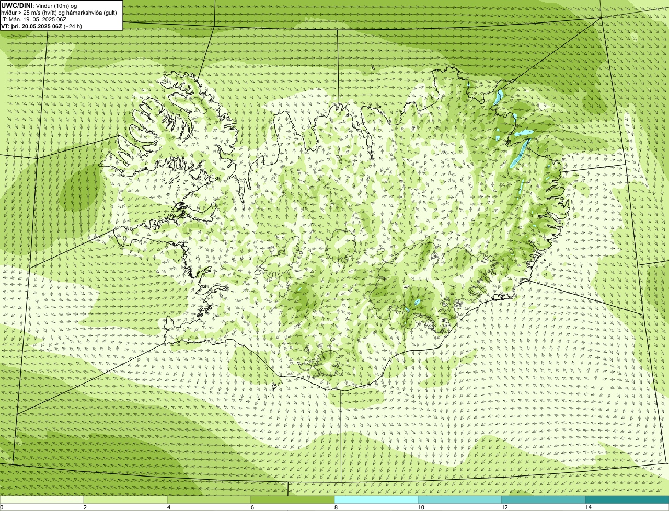Click the colorbar scale label '6'
The width and height of the screenshot is (669, 511).
coord(252,507)
